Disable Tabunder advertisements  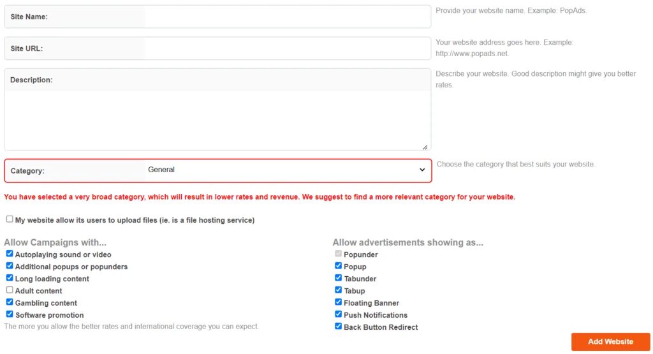[338, 278]
